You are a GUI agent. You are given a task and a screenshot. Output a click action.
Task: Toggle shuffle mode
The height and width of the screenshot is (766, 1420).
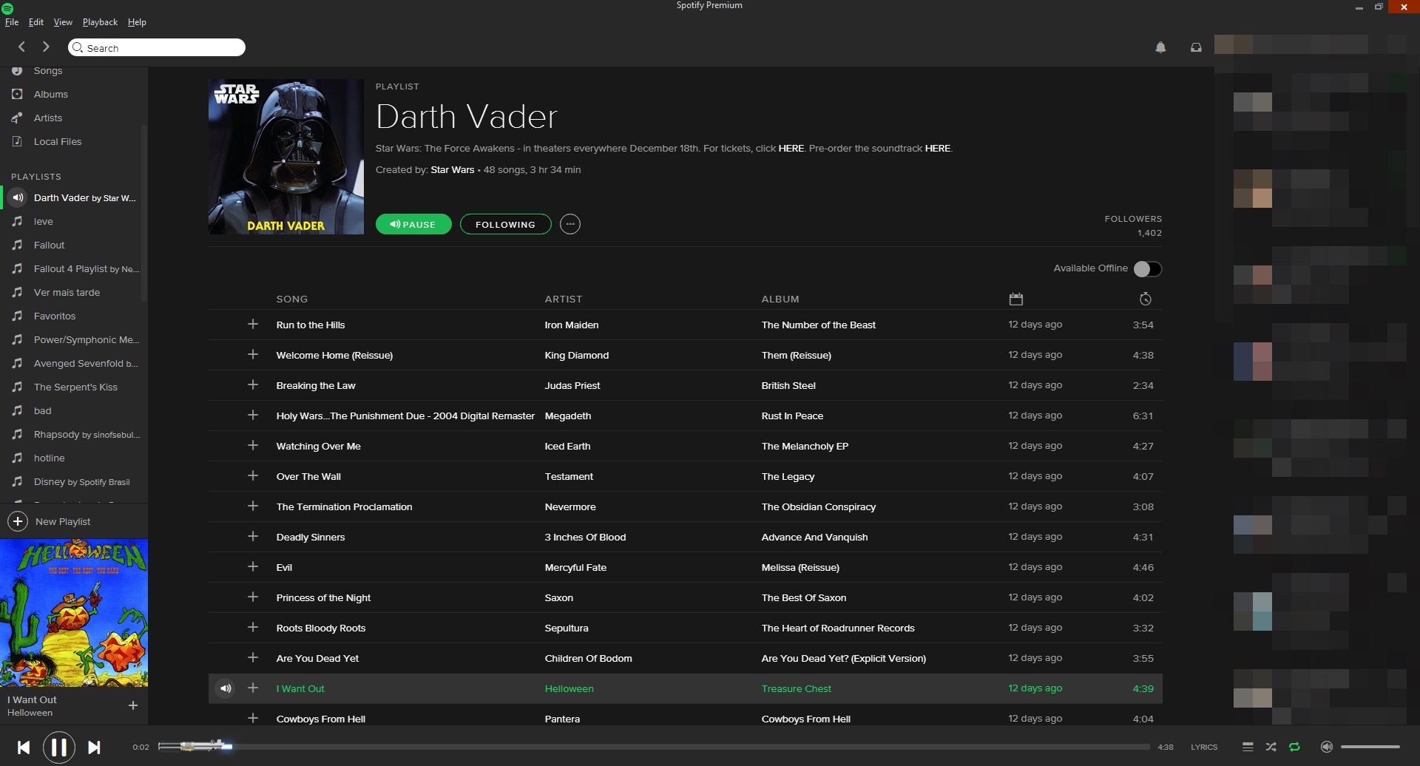point(1271,747)
